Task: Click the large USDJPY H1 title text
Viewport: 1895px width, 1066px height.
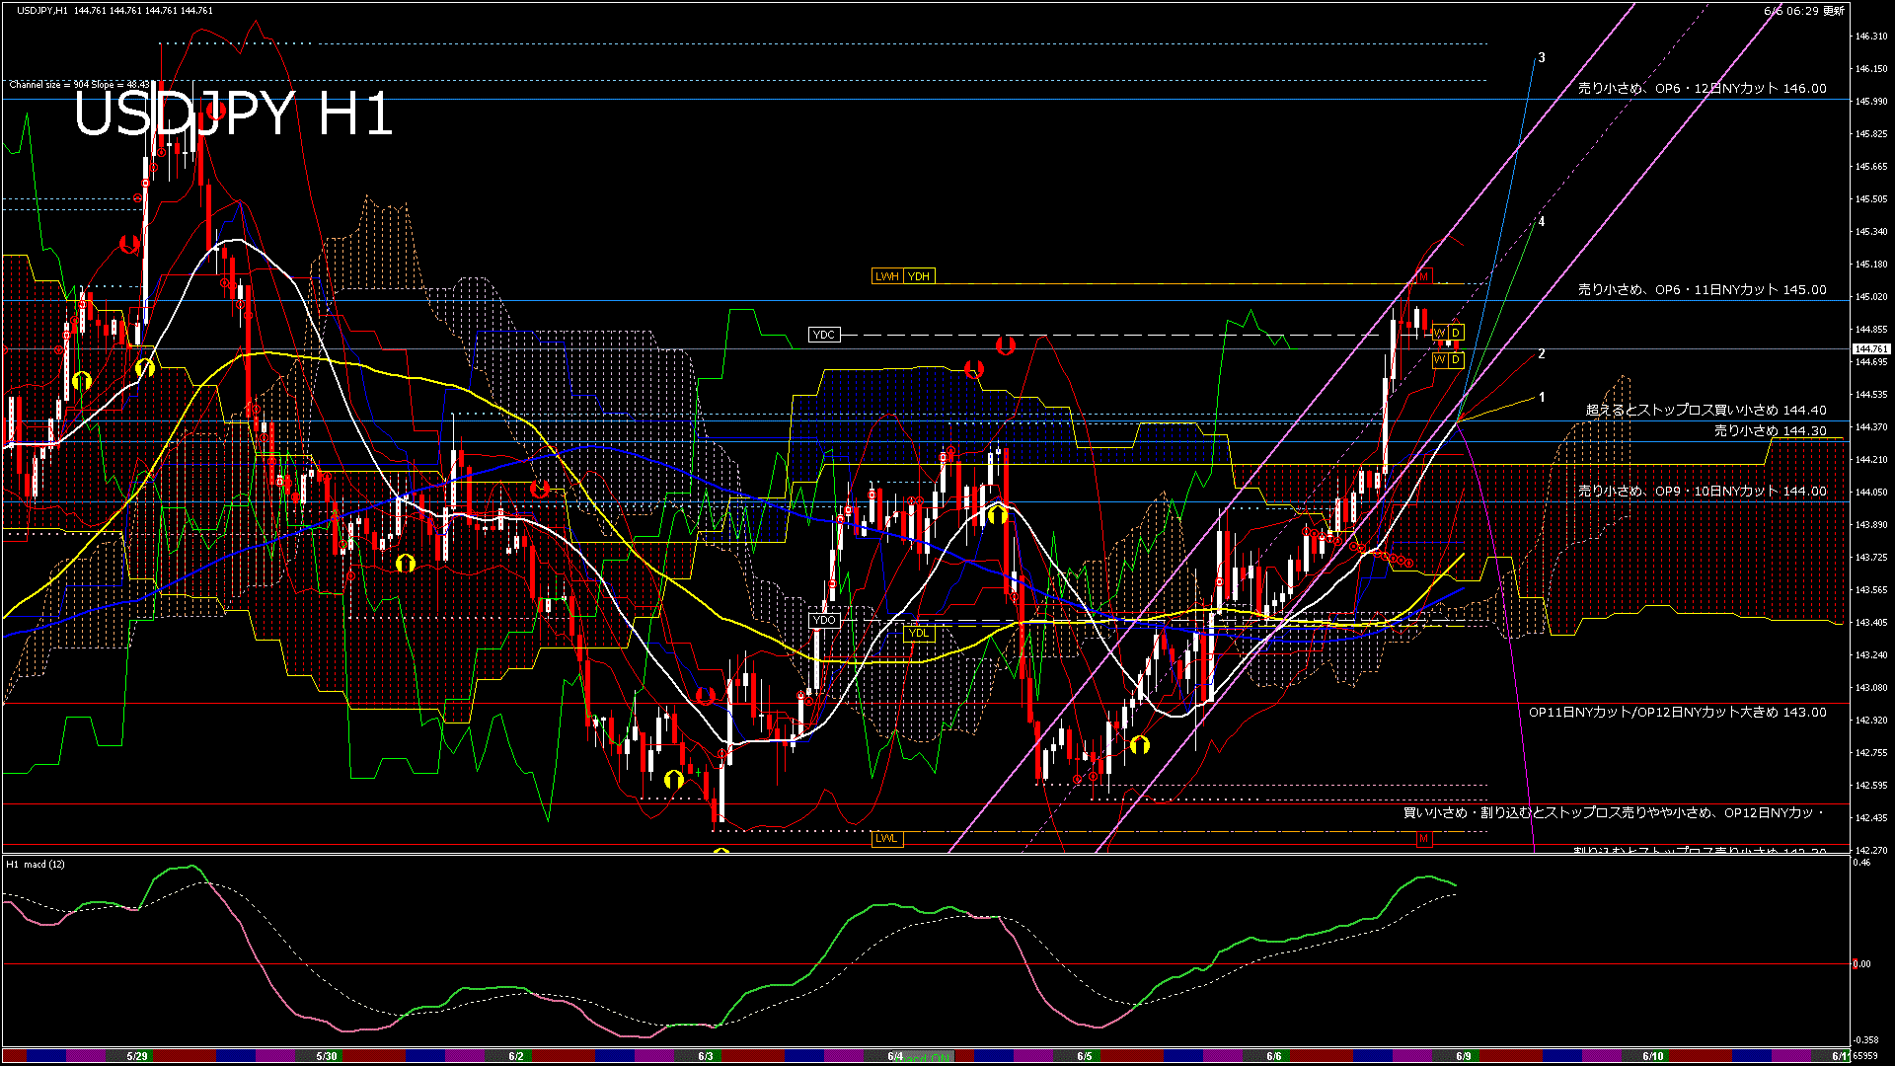Action: tap(233, 114)
